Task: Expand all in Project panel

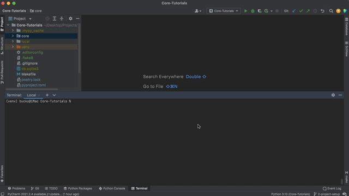Action: (55, 19)
